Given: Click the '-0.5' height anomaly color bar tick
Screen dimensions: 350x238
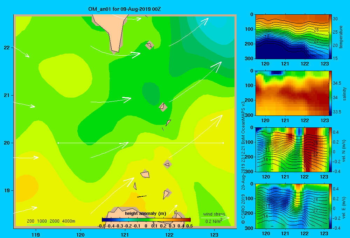Looking at the screenshot, I should pos(101,226).
